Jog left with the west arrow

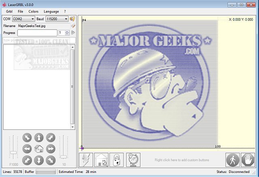(x=27, y=149)
